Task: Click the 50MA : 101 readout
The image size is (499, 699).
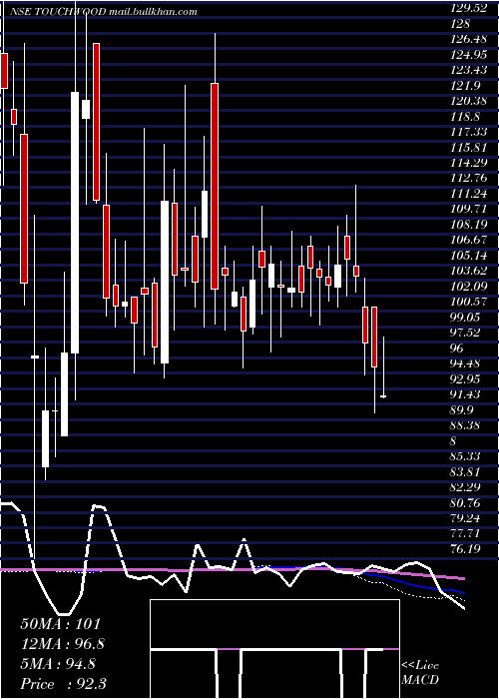Action: pos(61,624)
